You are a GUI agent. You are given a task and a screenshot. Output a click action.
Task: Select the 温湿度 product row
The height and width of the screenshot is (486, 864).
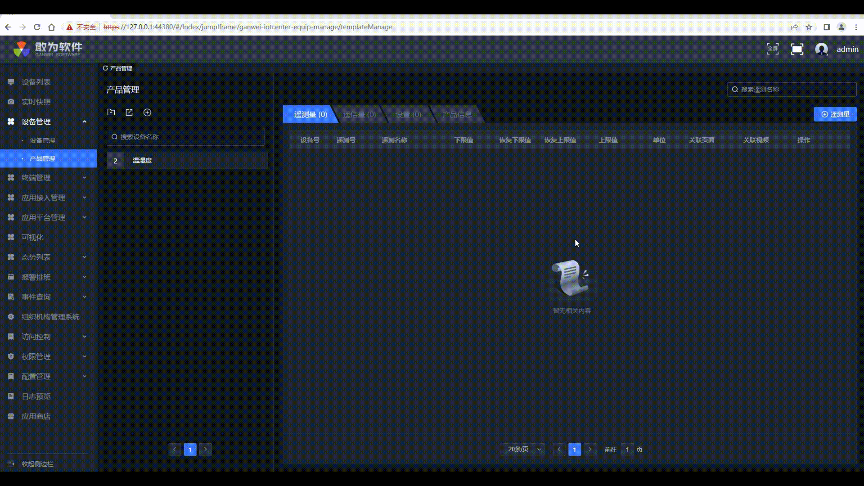[x=187, y=161]
